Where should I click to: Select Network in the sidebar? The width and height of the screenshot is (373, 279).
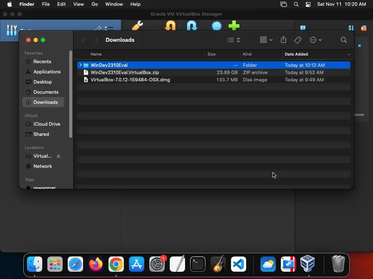(x=43, y=166)
